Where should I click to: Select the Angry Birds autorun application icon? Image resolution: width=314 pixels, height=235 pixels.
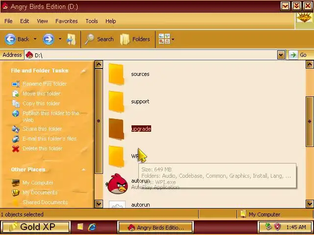click(117, 184)
